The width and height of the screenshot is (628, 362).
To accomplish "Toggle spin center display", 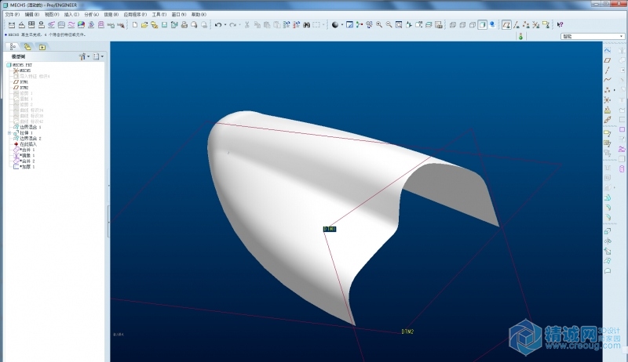I will click(360, 25).
